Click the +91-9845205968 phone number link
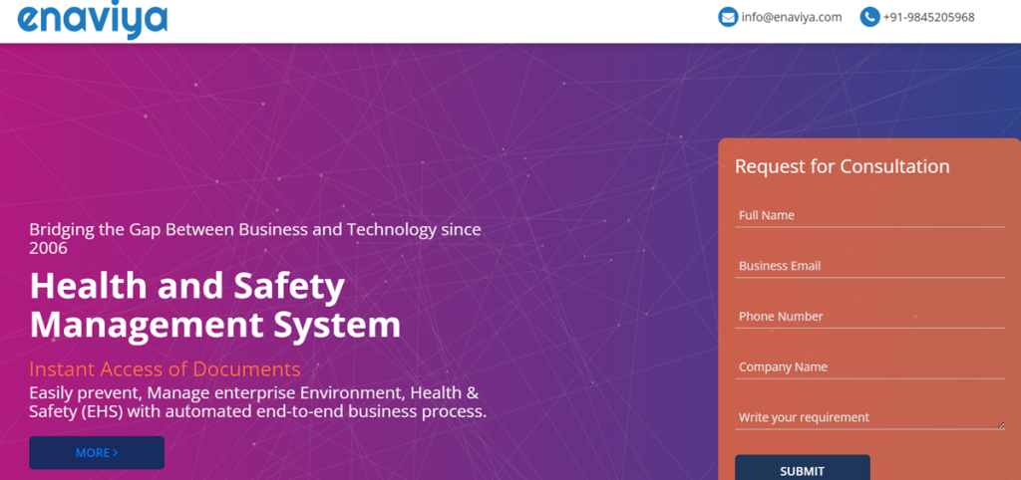Image resolution: width=1021 pixels, height=480 pixels. click(x=928, y=18)
